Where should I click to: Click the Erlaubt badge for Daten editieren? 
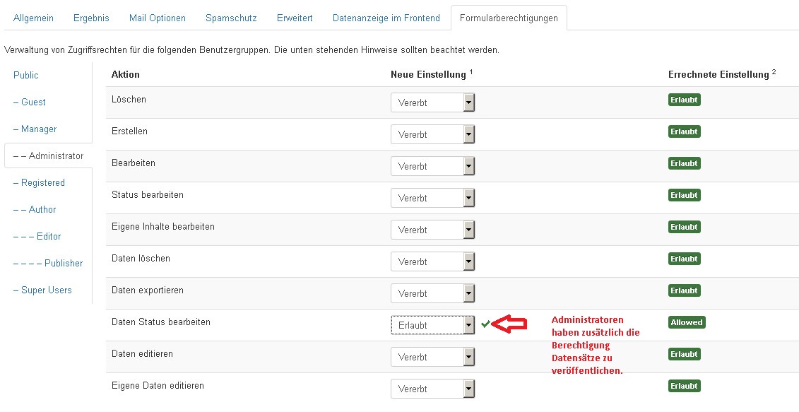[684, 354]
